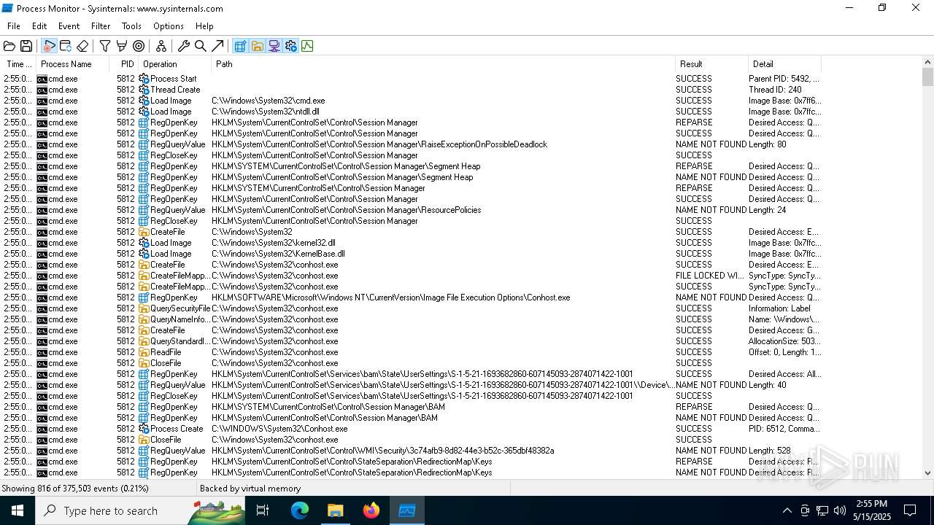The width and height of the screenshot is (934, 525).
Task: Click the Detail column header
Action: (x=784, y=64)
